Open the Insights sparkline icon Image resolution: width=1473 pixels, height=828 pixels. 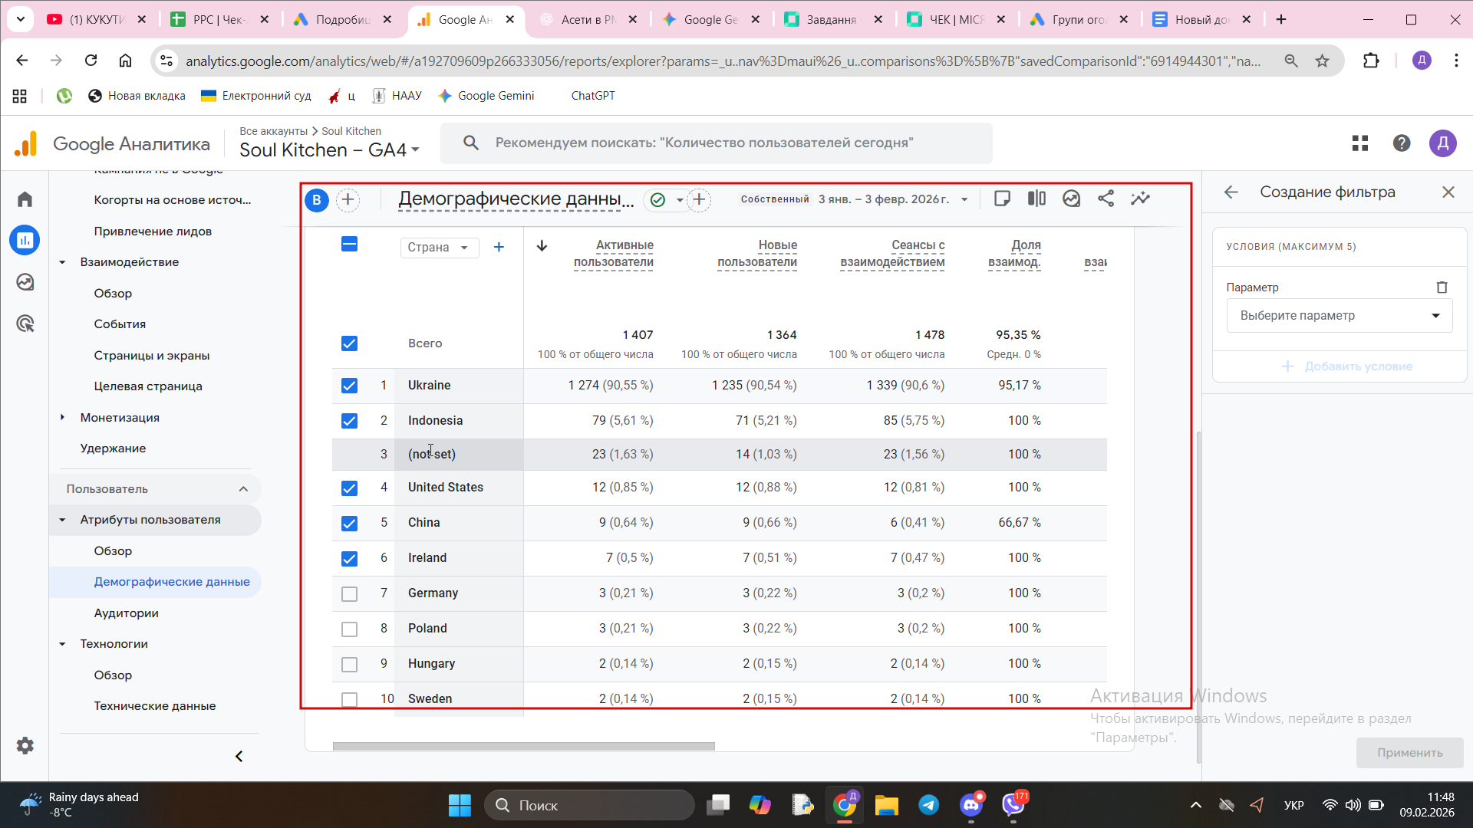1140,199
